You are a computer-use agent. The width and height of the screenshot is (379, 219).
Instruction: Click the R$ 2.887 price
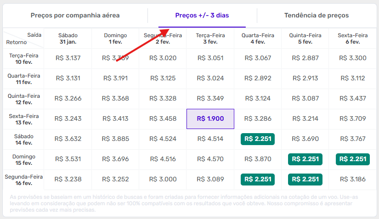pos(305,58)
